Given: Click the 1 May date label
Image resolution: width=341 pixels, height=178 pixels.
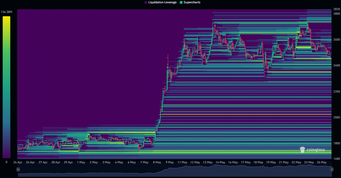Looking at the screenshot, I should [81, 162].
